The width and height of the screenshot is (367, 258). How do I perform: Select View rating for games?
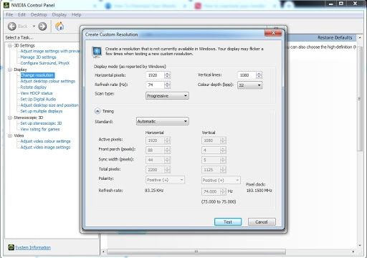(40, 129)
